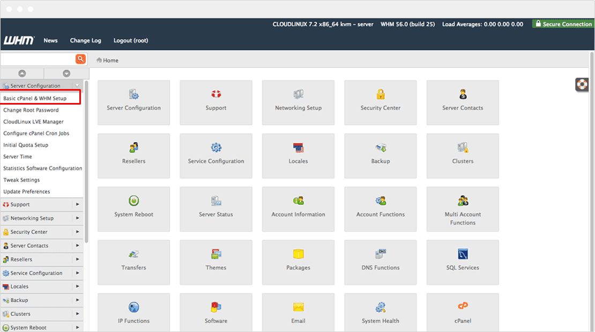595x332 pixels.
Task: Open Server Time link
Action: (18, 157)
